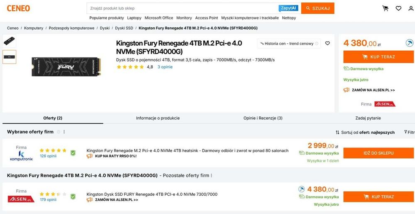This screenshot has height=214, width=415.
Task: Open Historia cen - trend cenowy
Action: click(289, 44)
